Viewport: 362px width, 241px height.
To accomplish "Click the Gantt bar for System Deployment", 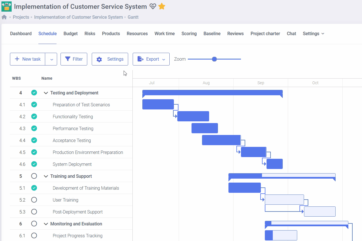I will coord(274,164).
